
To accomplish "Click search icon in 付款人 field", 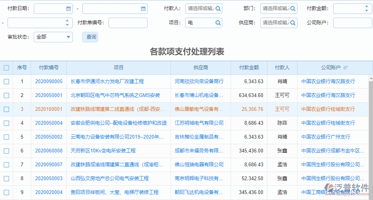I will pyautogui.click(x=218, y=9).
